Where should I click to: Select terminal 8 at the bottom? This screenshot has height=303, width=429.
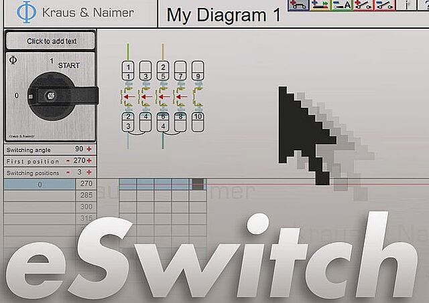coord(180,116)
